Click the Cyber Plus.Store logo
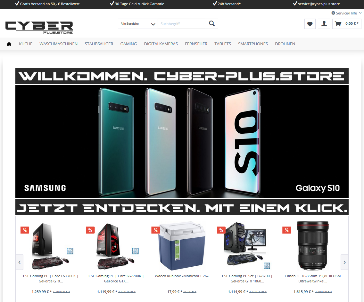Screen dimensions: 364x302 click(x=39, y=28)
